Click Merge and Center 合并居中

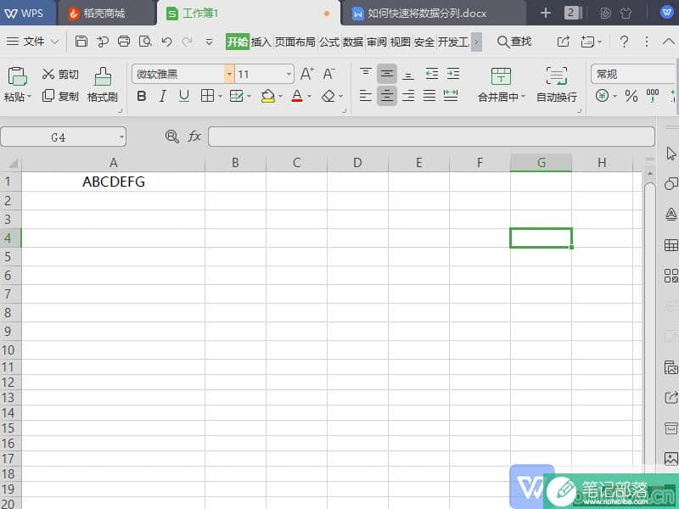(501, 85)
